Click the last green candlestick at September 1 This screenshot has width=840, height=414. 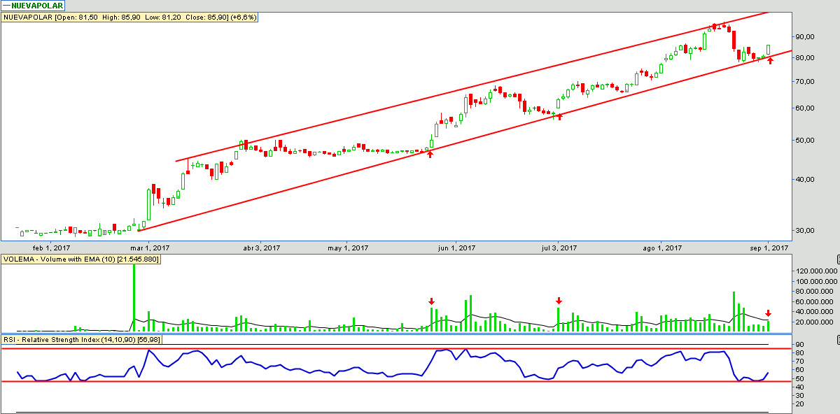pos(768,49)
